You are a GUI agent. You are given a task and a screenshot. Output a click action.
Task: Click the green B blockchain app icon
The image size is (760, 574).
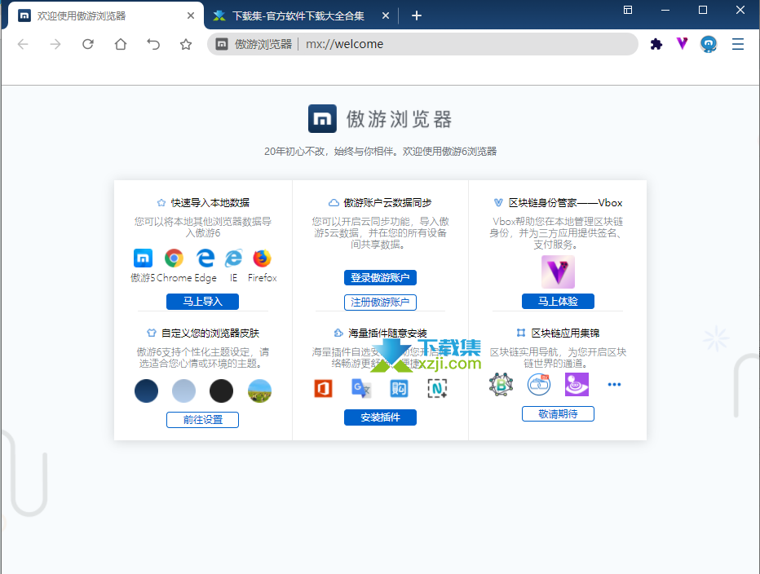point(502,385)
